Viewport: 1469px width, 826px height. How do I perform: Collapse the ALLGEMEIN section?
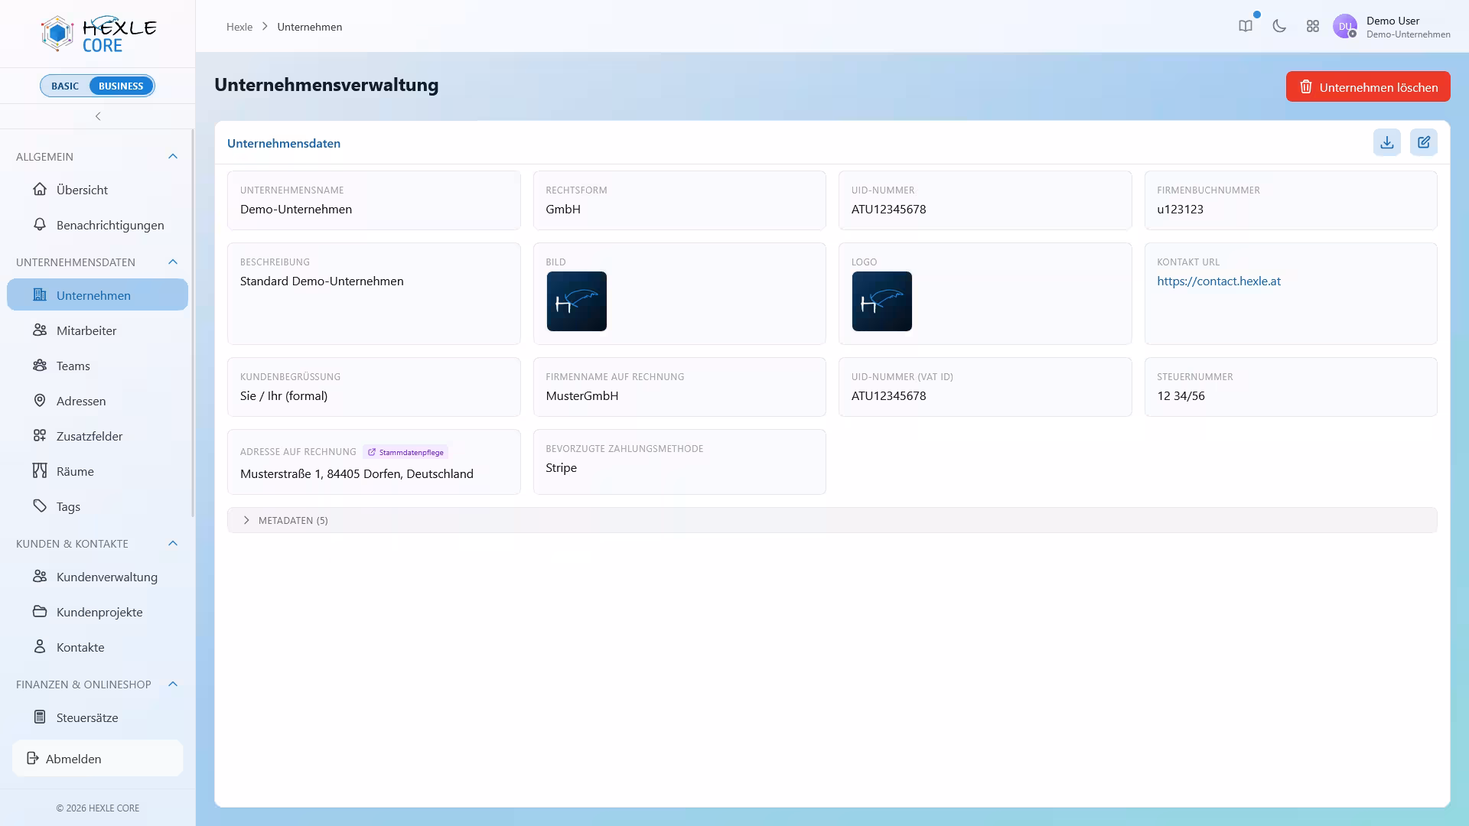(x=173, y=156)
